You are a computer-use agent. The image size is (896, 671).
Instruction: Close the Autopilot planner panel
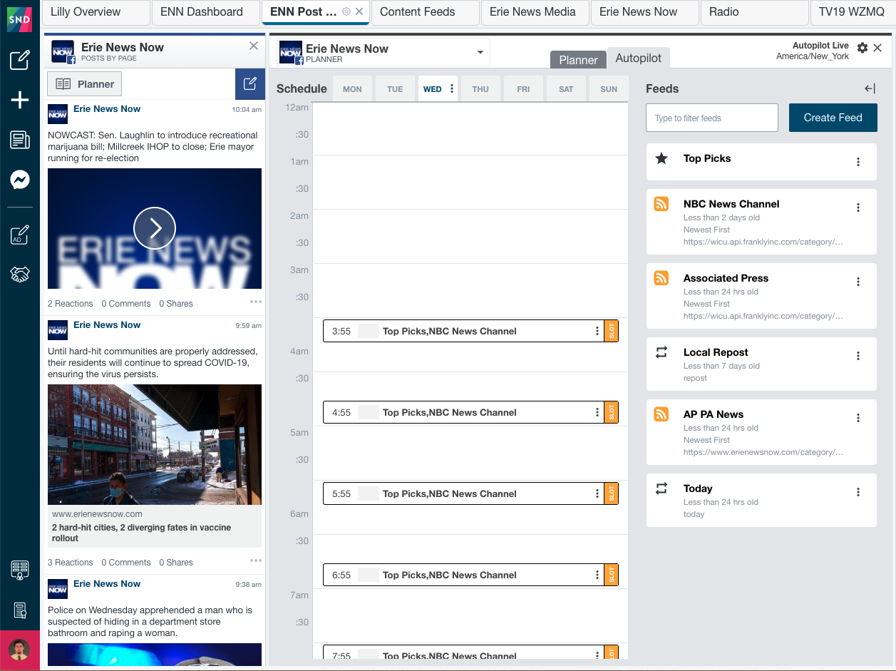(x=877, y=48)
